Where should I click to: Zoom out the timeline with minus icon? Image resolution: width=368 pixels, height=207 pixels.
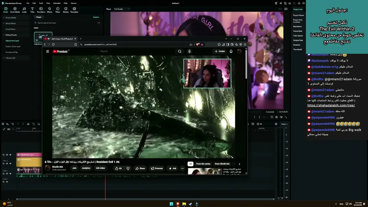click(x=258, y=124)
